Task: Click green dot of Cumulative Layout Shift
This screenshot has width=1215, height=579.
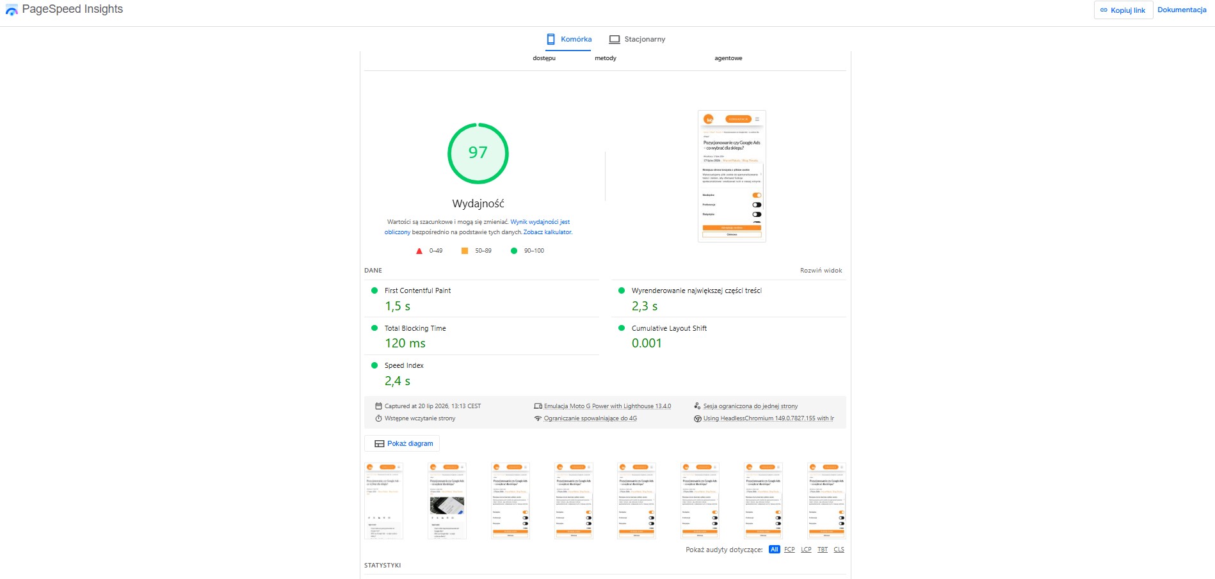Action: point(621,328)
